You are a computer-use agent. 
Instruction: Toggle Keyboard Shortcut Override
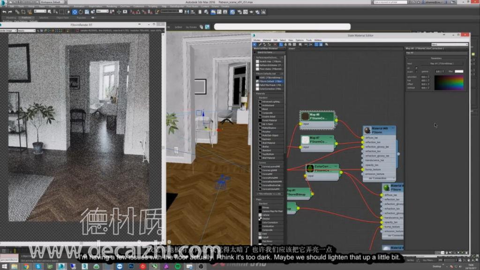click(125, 12)
